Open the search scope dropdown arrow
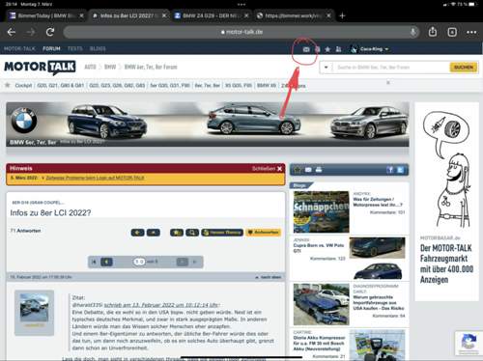The image size is (483, 361). tap(326, 68)
